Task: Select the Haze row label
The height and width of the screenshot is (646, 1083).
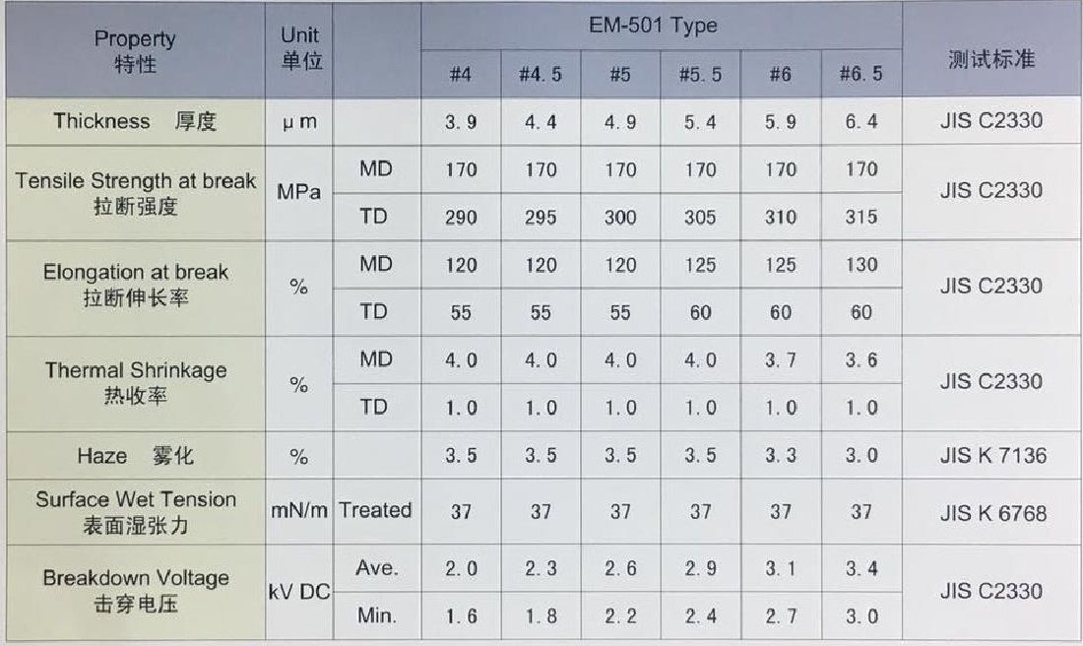Action: [x=135, y=456]
